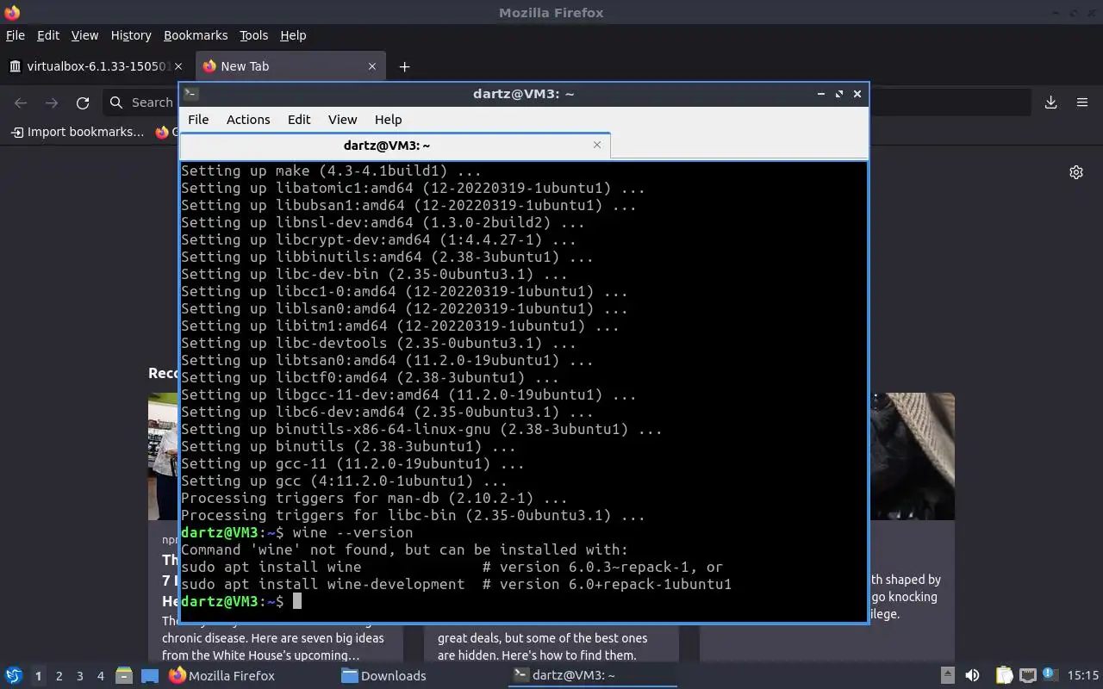Open the clipboard manager tray icon

(1005, 675)
